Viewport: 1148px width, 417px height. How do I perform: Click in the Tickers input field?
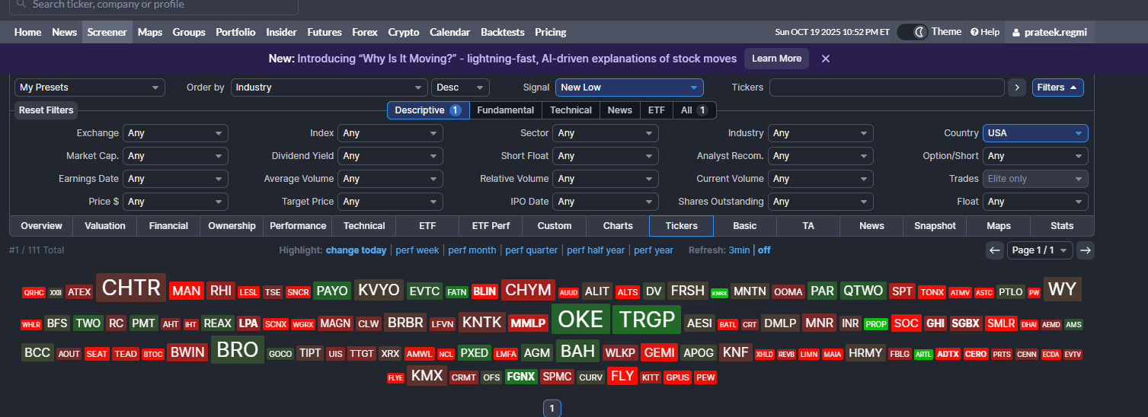(x=887, y=88)
